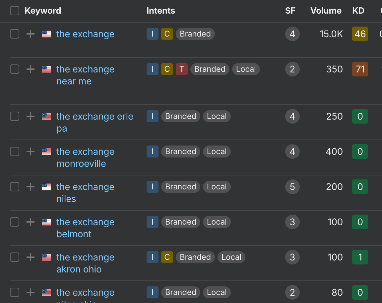382x303 pixels.
Task: Click the Transactional 'T' intent badge
Action: pyautogui.click(x=181, y=69)
